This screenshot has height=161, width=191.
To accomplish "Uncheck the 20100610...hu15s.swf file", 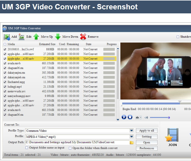I will (x=5, y=49).
